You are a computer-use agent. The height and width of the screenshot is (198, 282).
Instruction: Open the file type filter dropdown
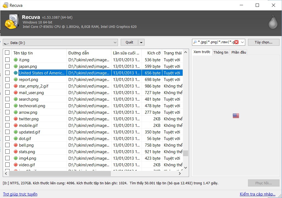coord(242,42)
